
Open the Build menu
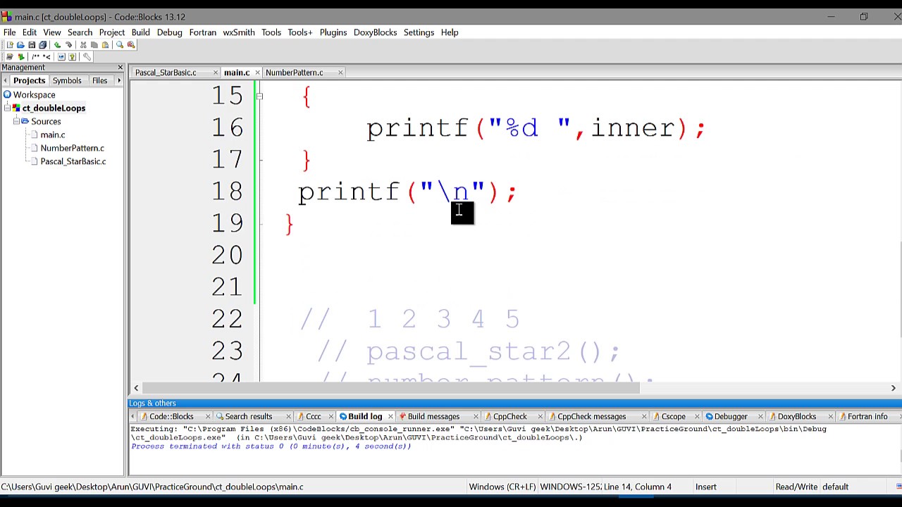(140, 32)
